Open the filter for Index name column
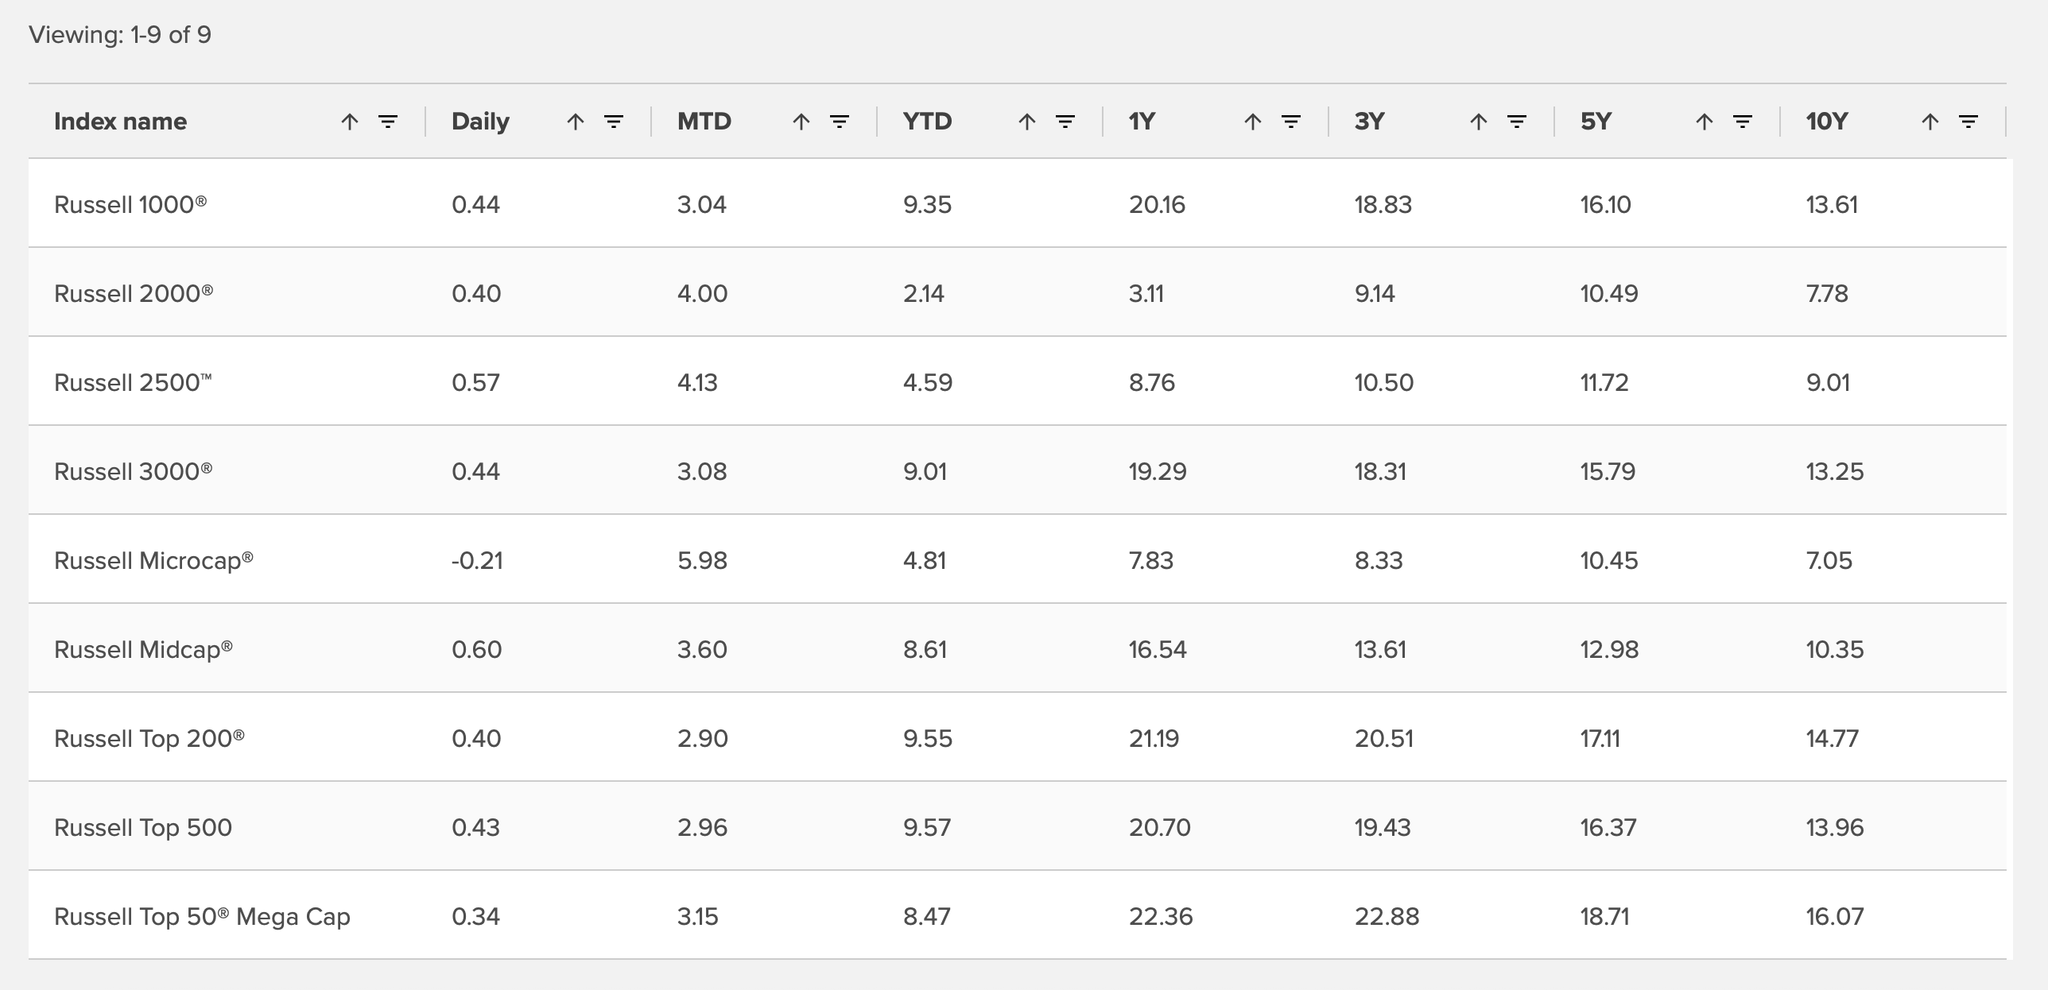Screen dimensions: 2048x990 click(x=388, y=122)
